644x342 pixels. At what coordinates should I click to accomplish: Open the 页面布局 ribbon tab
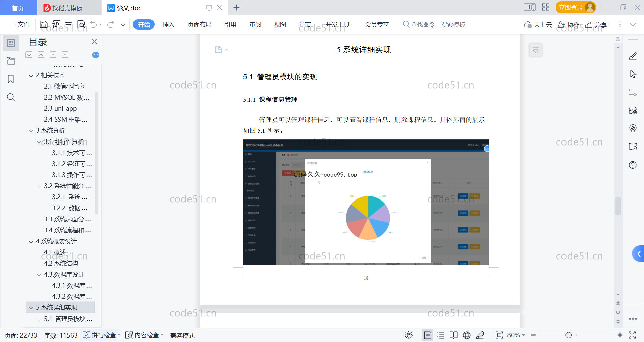[x=199, y=24]
